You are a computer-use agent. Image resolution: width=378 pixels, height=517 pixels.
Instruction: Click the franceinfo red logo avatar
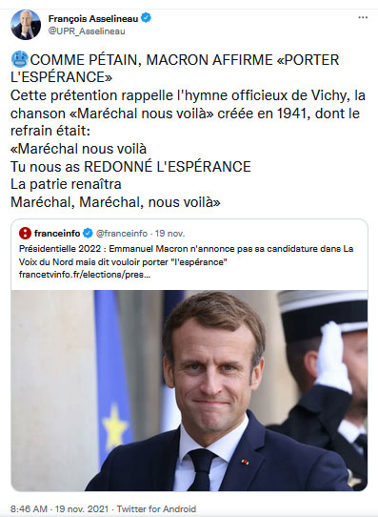tap(25, 234)
